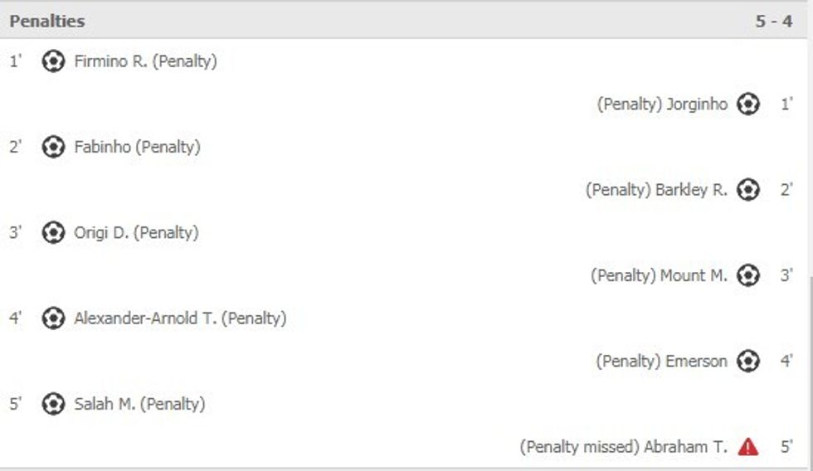The image size is (813, 471).
Task: Click the red missed-penalty warning icon
Action: [748, 447]
